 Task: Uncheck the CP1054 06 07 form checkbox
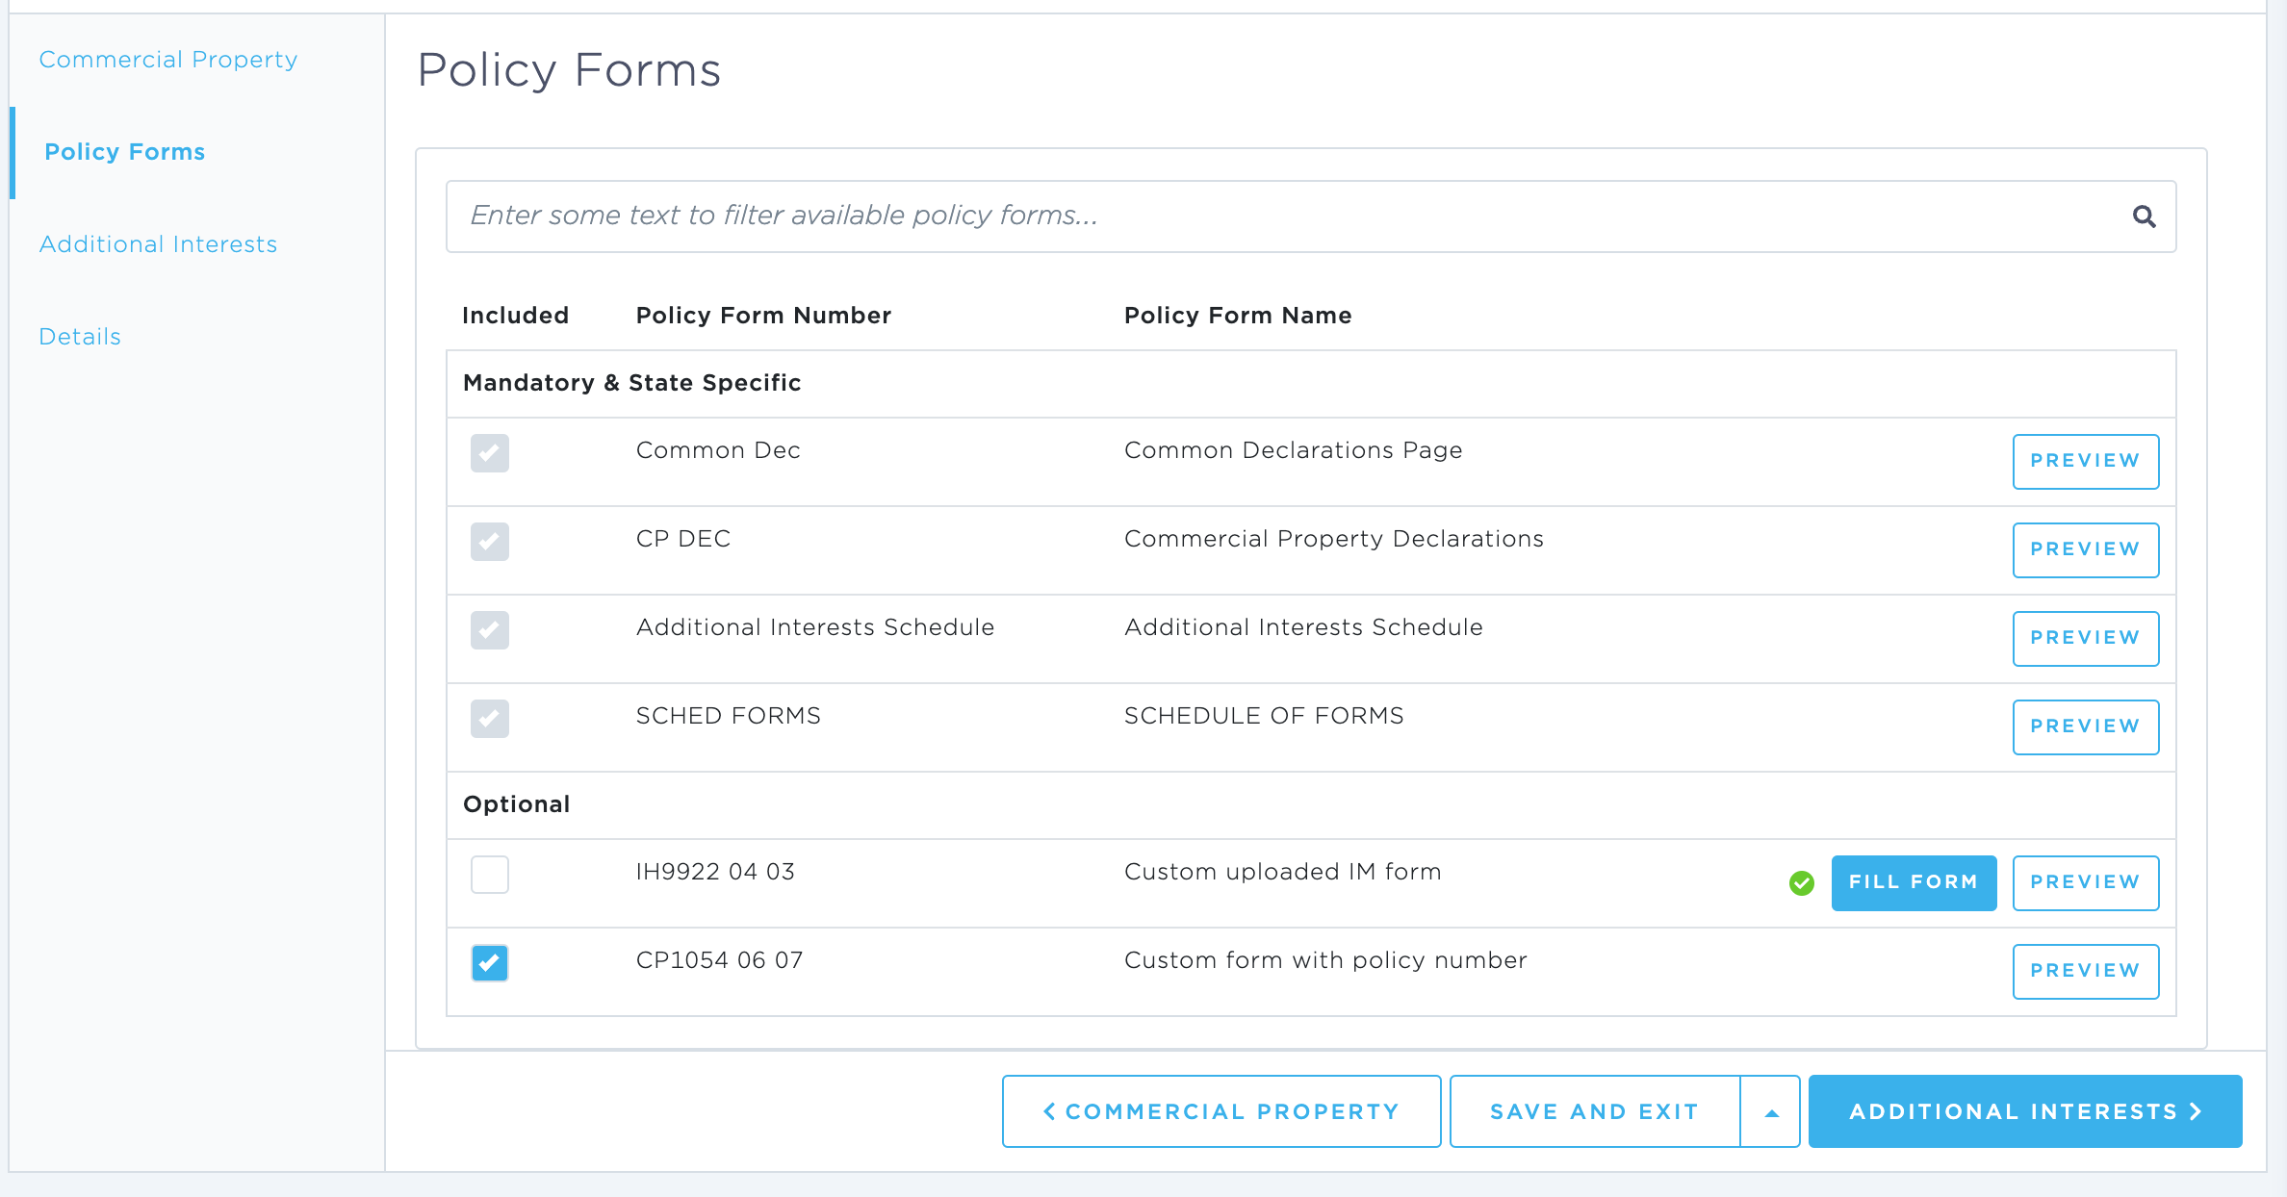(x=490, y=963)
